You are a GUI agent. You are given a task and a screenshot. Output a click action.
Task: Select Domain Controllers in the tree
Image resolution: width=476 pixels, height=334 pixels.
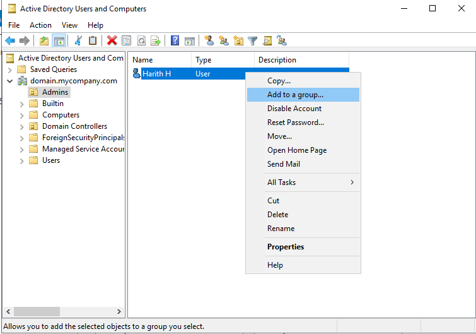point(74,126)
